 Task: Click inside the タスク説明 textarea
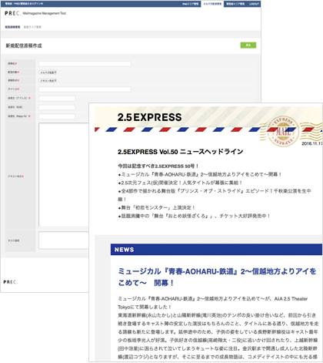[64, 240]
